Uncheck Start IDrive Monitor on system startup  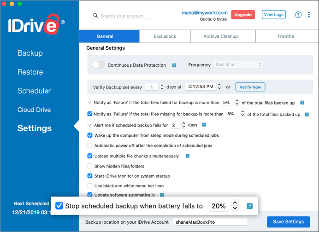click(90, 176)
